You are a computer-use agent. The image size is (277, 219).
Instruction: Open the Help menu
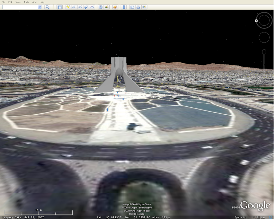tap(42, 2)
